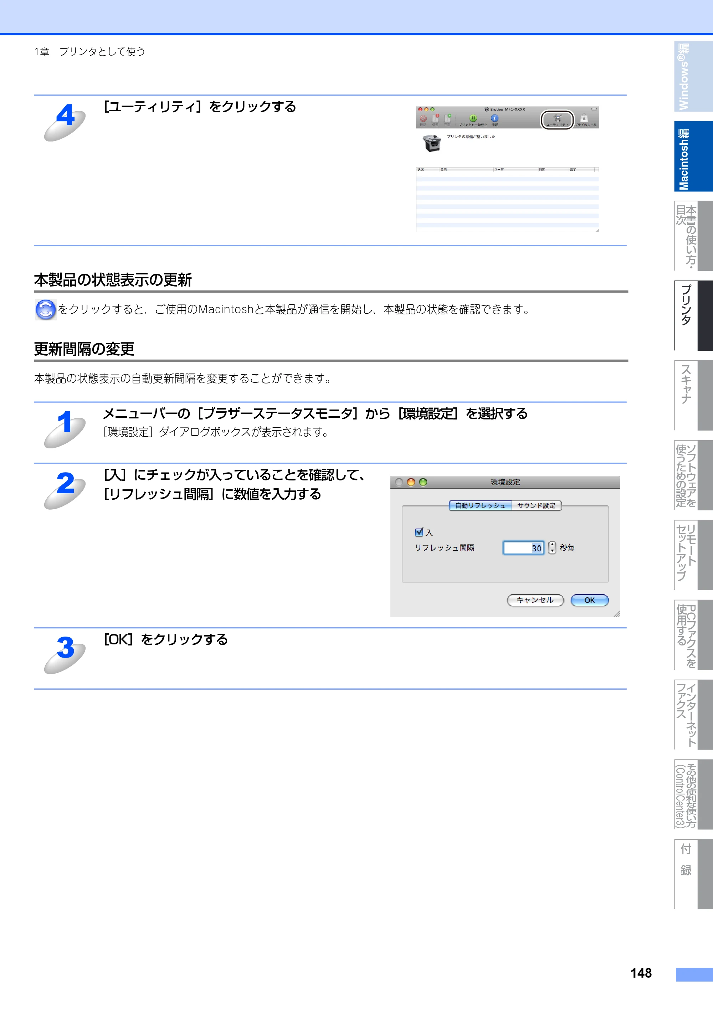Switch to the サウンド設定 tab
This screenshot has width=713, height=1009.
pos(536,505)
